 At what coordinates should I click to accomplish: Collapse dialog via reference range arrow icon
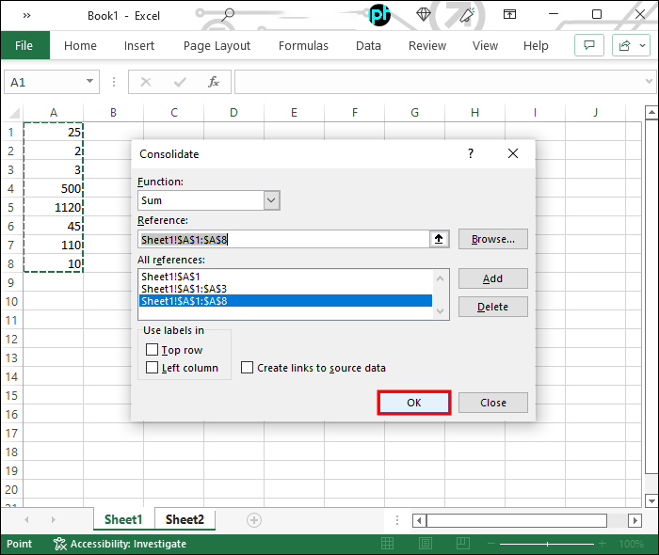click(x=439, y=239)
